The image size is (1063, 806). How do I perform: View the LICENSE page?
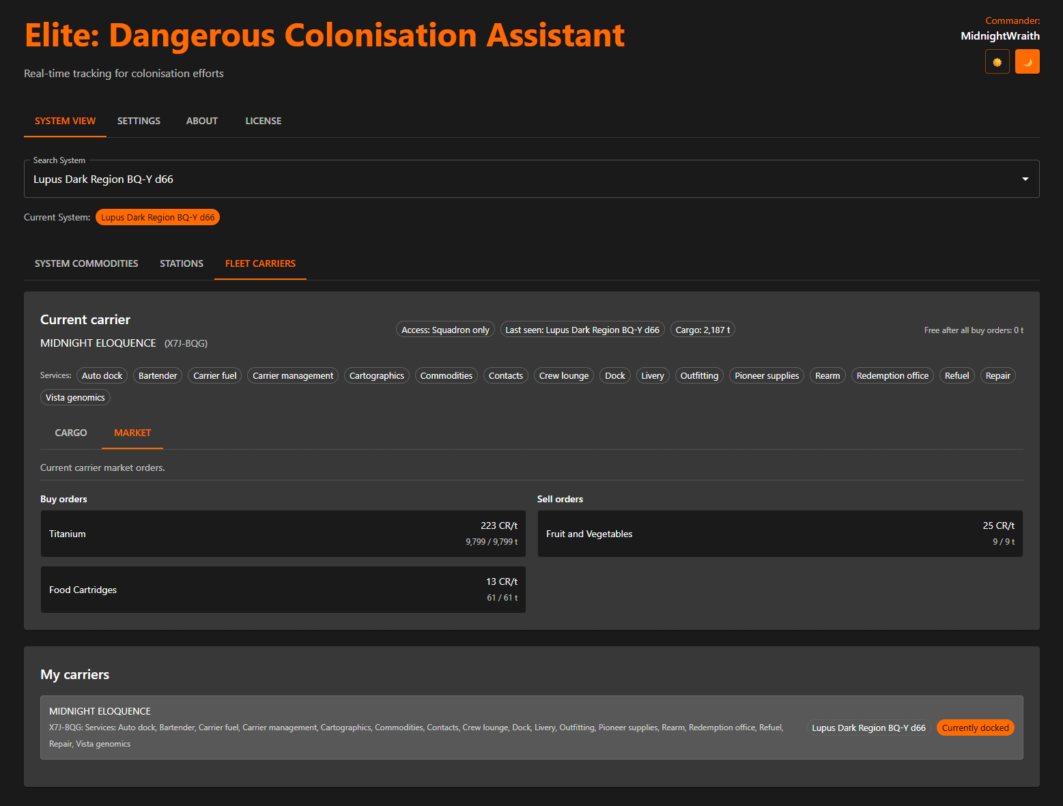[263, 121]
